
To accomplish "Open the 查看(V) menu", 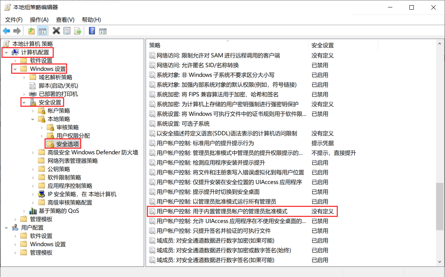I will pos(65,20).
